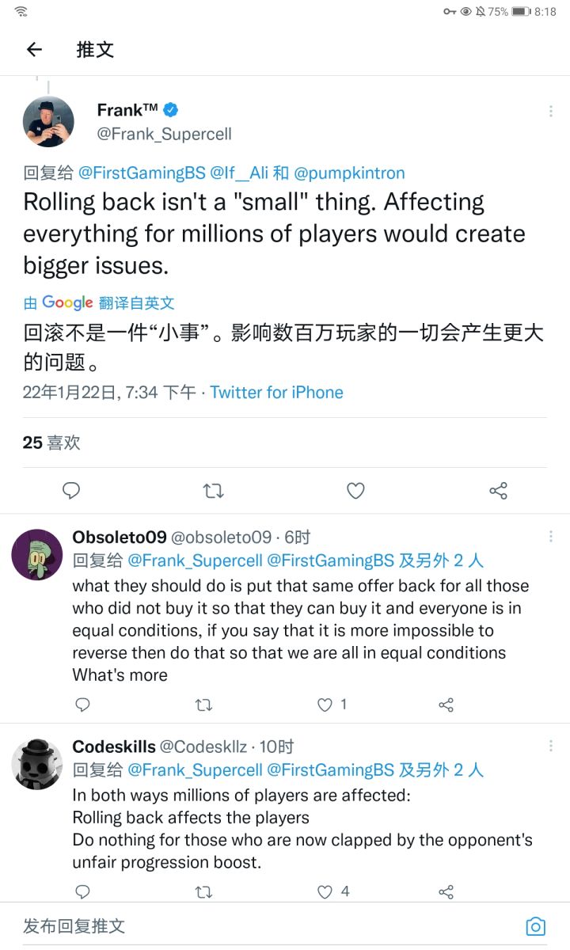Open more options on Obsoleto09's reply
This screenshot has height=950, width=570.
pos(551,537)
